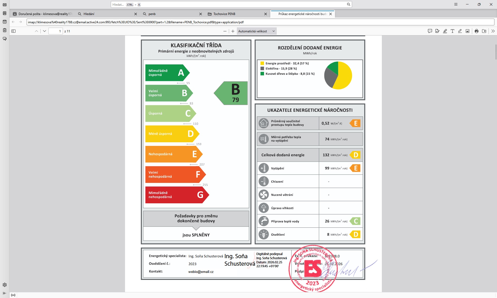Toggle the comment annotation tool
The image size is (497, 298).
pos(430,31)
